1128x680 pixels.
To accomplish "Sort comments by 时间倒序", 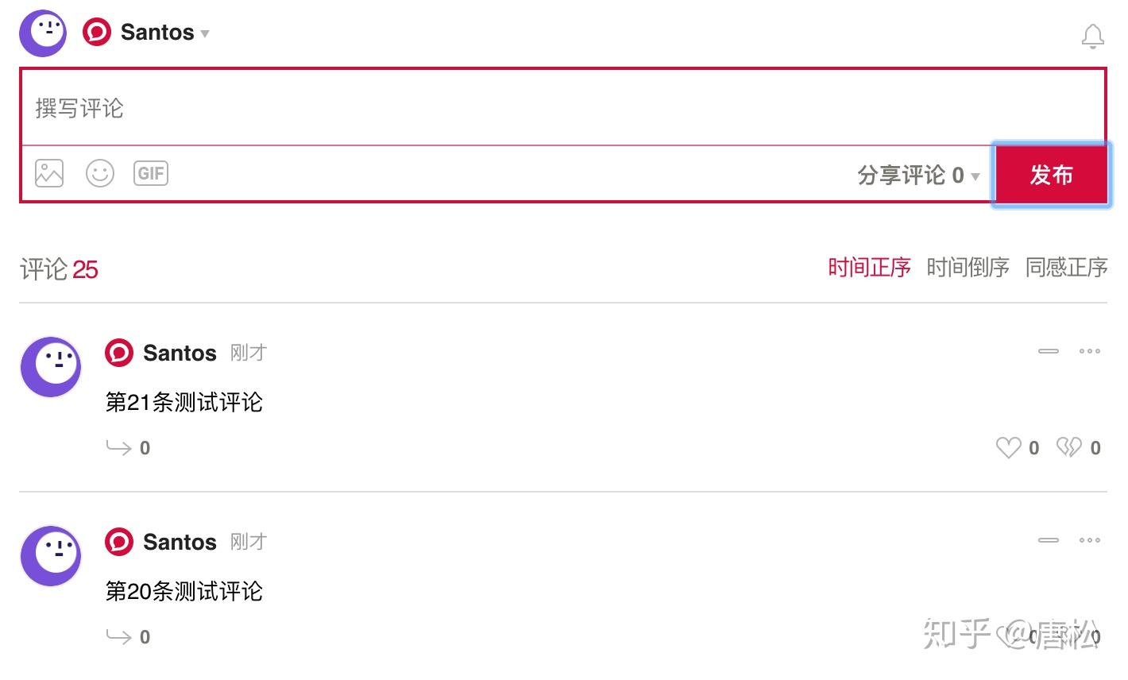I will coord(968,268).
